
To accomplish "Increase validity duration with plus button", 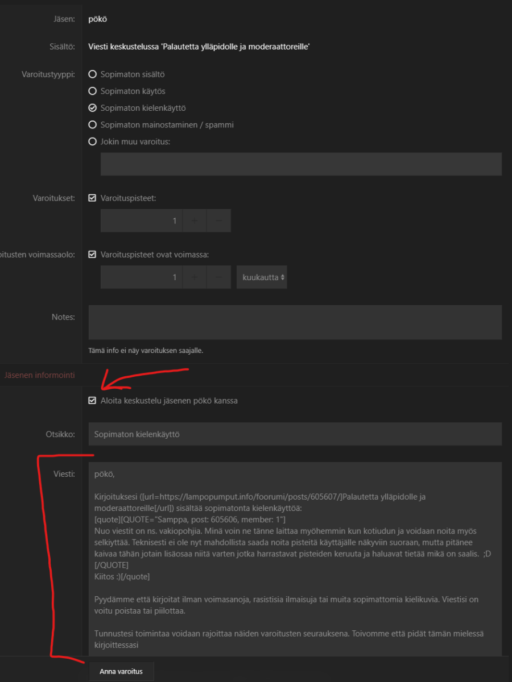I will click(195, 277).
